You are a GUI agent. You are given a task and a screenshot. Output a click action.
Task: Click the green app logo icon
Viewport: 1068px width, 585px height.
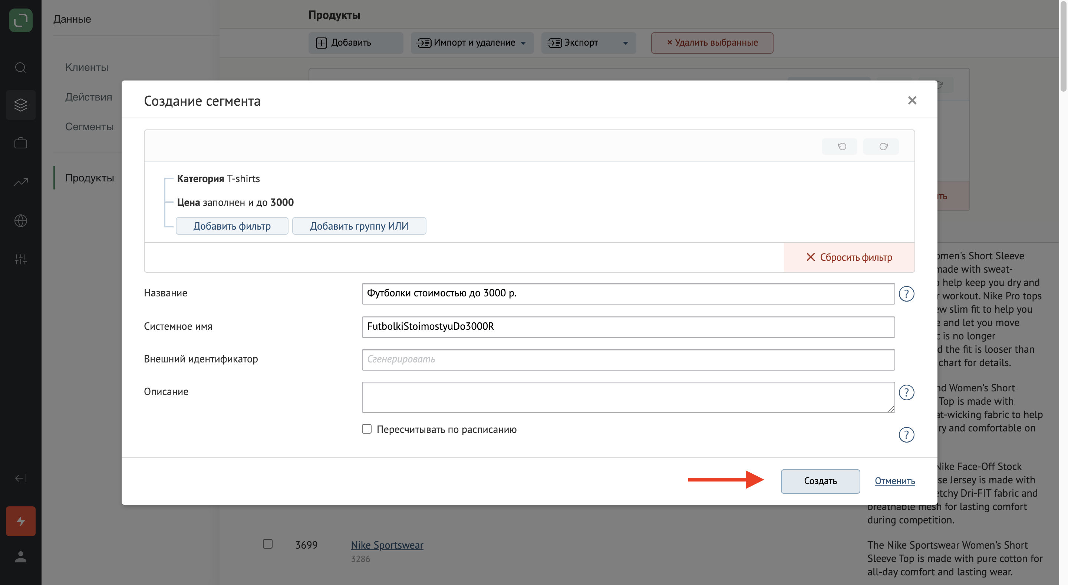pos(20,20)
